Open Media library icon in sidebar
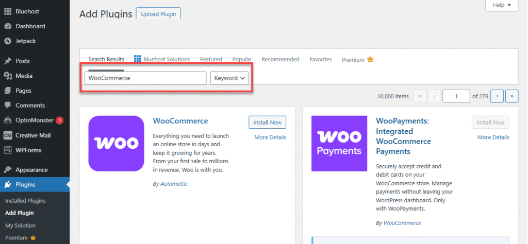The height and width of the screenshot is (244, 528). pyautogui.click(x=8, y=76)
